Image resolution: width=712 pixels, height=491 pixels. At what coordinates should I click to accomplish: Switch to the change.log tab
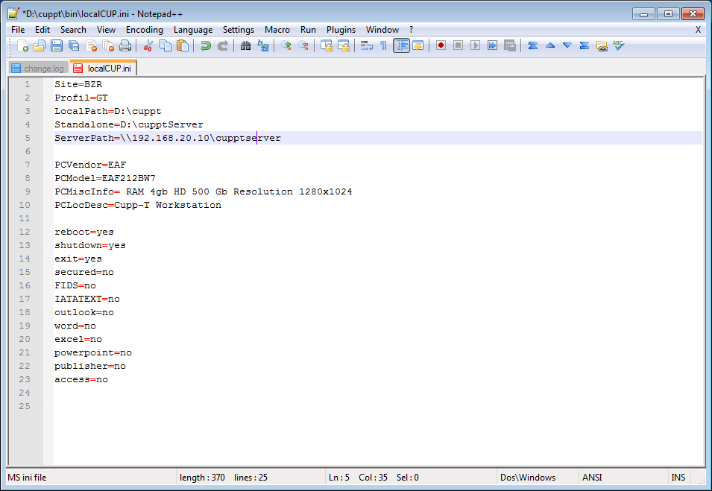tap(38, 69)
